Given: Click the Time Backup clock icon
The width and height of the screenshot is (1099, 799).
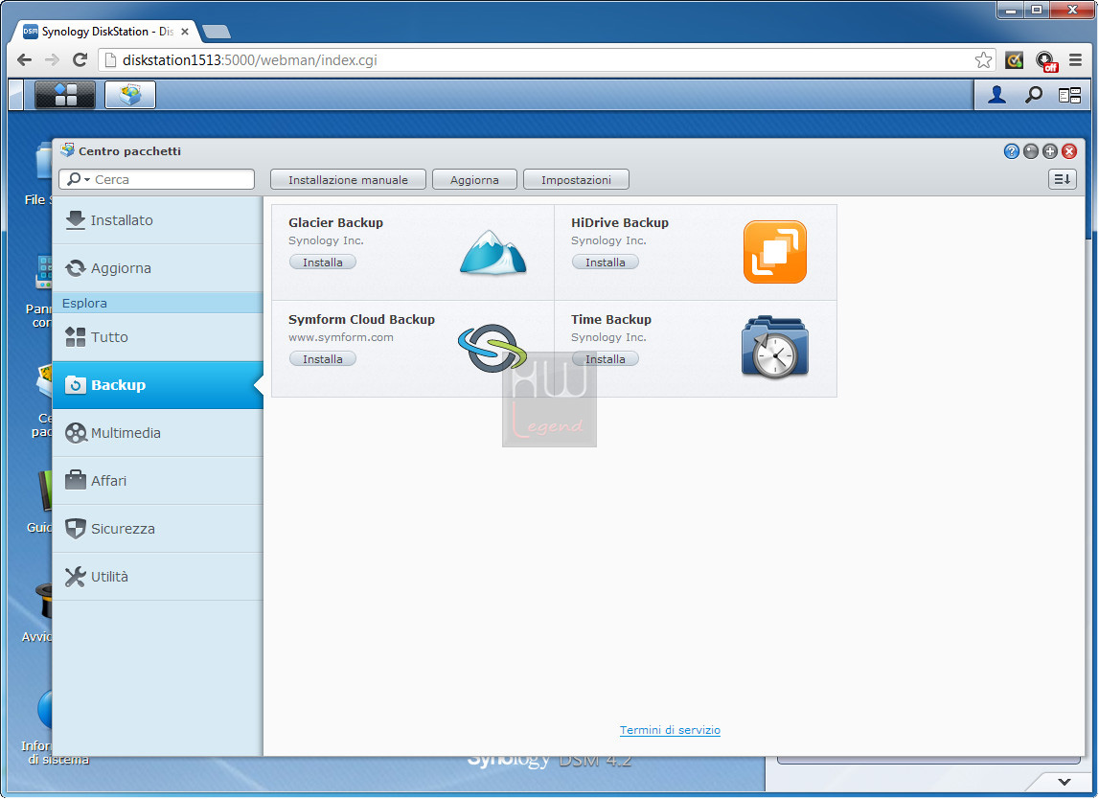Looking at the screenshot, I should click(x=774, y=348).
